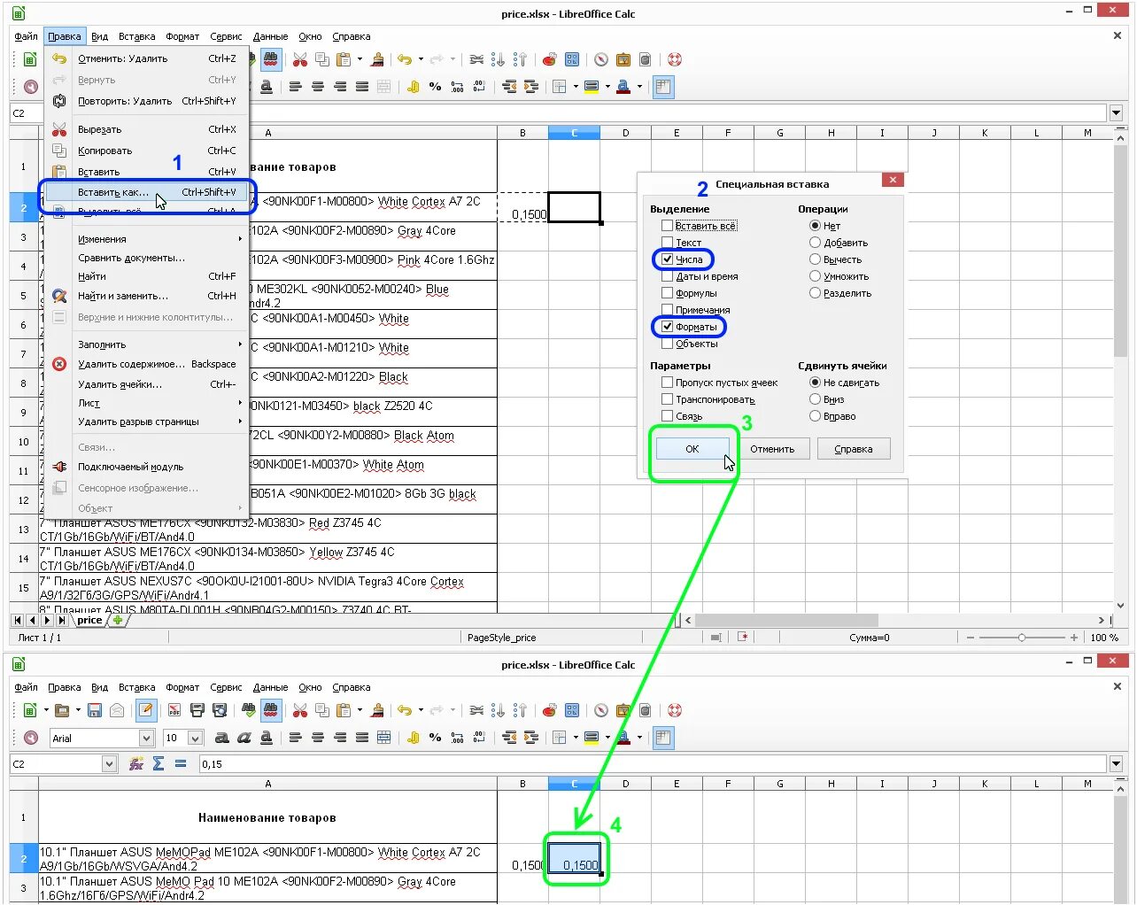Click Italic icon in bottom window

(244, 738)
